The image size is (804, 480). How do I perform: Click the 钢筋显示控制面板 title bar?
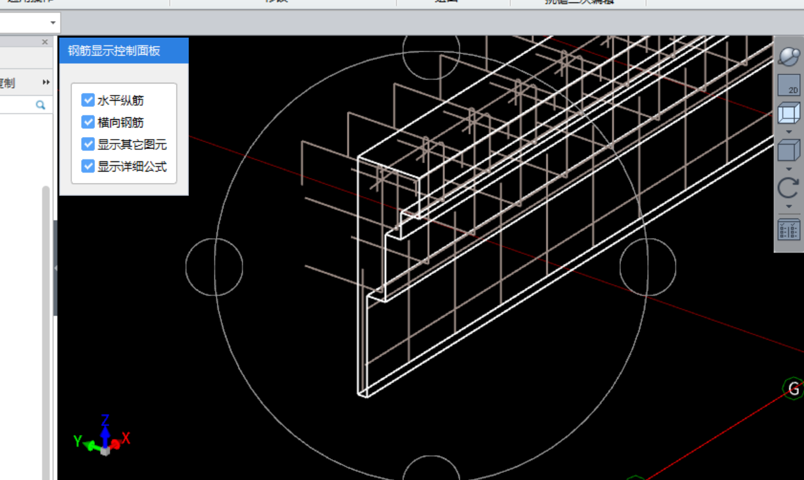[124, 51]
